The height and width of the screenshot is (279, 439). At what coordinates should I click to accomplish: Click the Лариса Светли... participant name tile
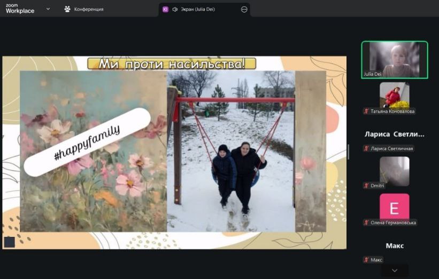click(x=395, y=134)
